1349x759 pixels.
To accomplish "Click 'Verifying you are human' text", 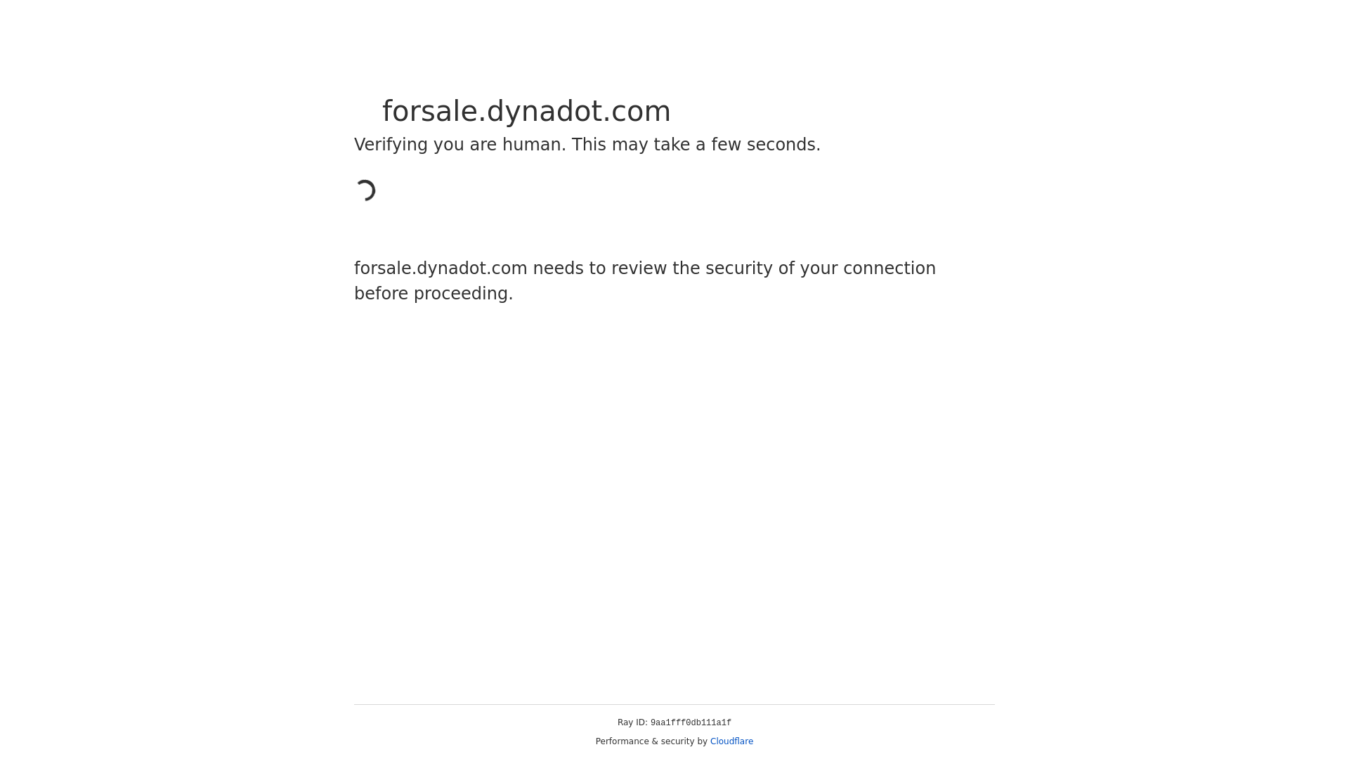I will coord(460,145).
